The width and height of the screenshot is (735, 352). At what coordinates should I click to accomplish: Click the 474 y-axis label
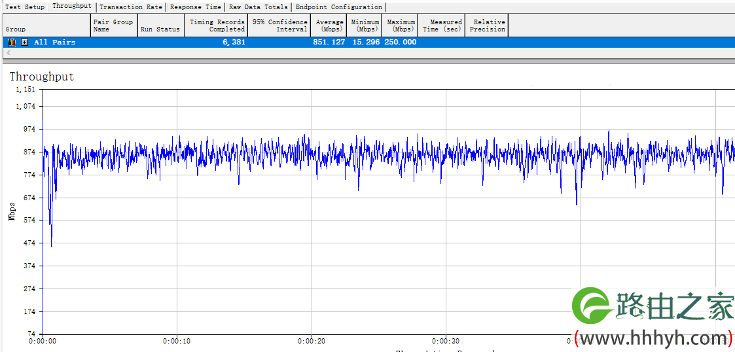(29, 243)
